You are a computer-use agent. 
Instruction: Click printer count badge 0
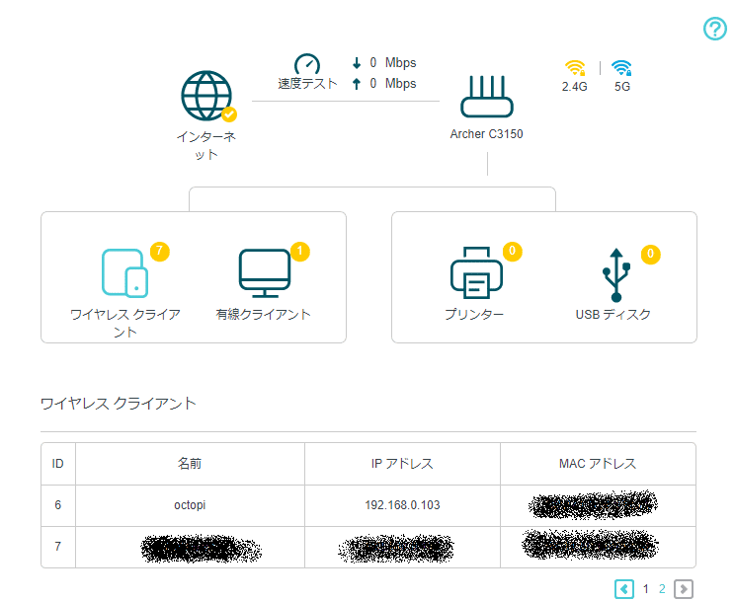tap(513, 252)
